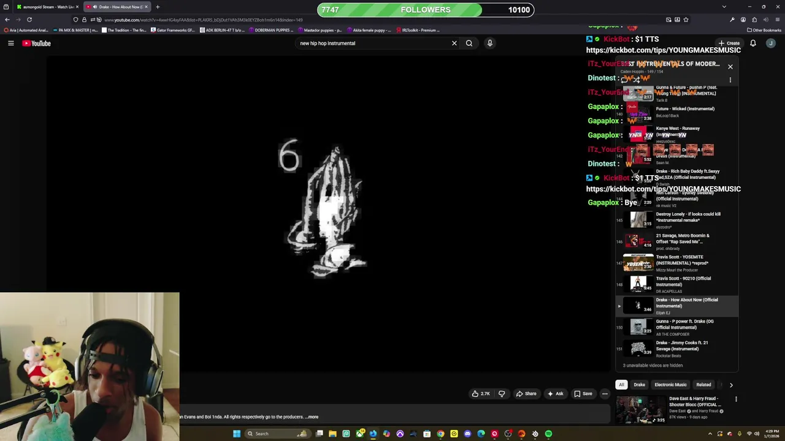Open the playlist three-dot options menu

(730, 80)
